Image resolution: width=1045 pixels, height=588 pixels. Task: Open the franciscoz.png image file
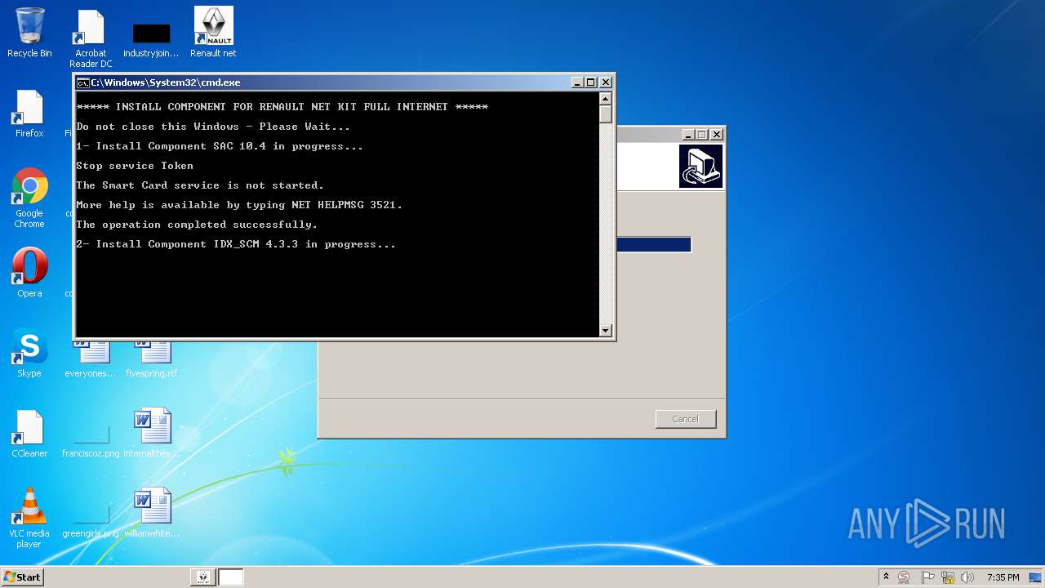[x=91, y=441]
